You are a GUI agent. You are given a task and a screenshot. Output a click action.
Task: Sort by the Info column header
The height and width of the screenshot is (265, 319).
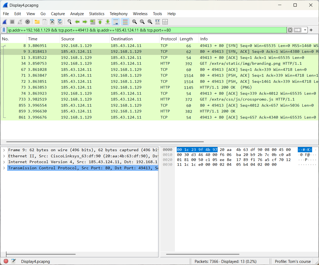[x=259, y=39]
